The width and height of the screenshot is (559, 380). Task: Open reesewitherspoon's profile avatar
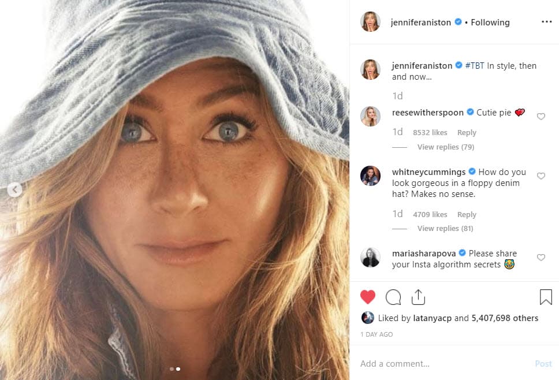click(x=370, y=116)
